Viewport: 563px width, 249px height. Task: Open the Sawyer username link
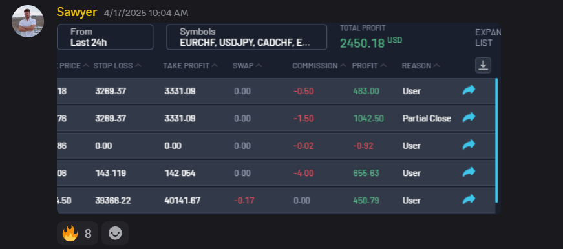[x=77, y=12]
